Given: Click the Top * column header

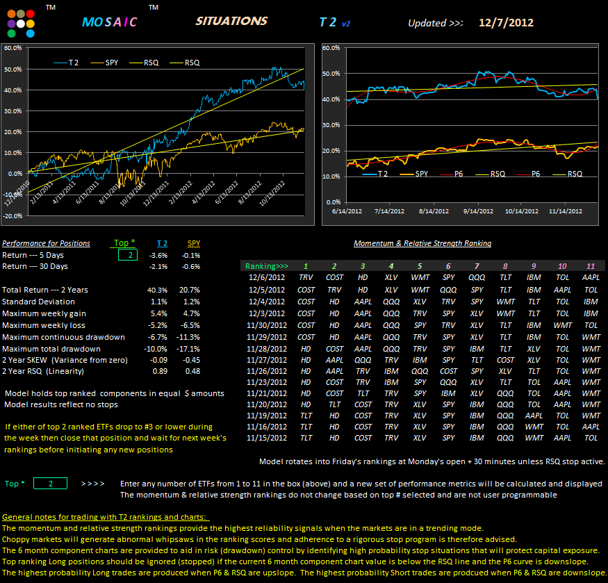Looking at the screenshot, I should [124, 243].
